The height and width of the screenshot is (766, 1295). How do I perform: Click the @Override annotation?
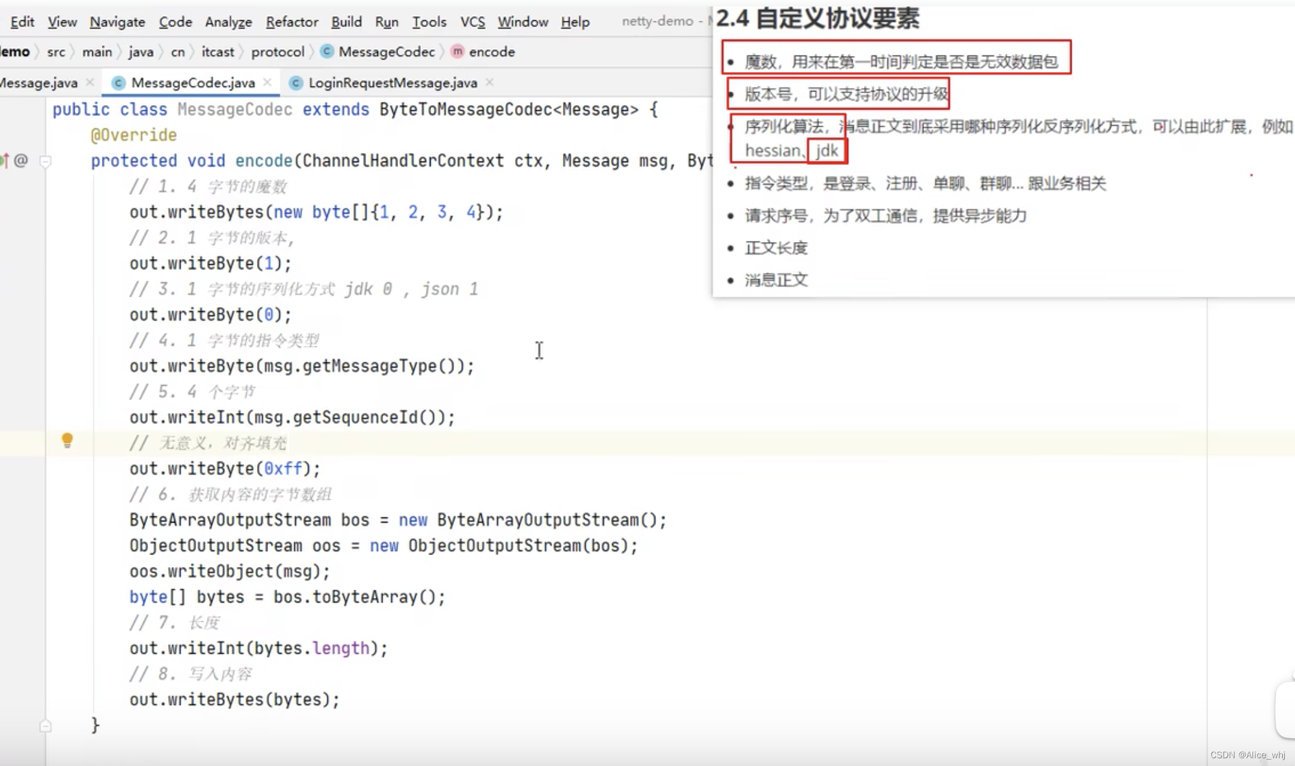134,135
